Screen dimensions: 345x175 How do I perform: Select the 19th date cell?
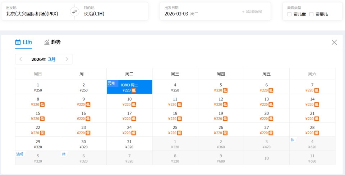tap(221, 116)
